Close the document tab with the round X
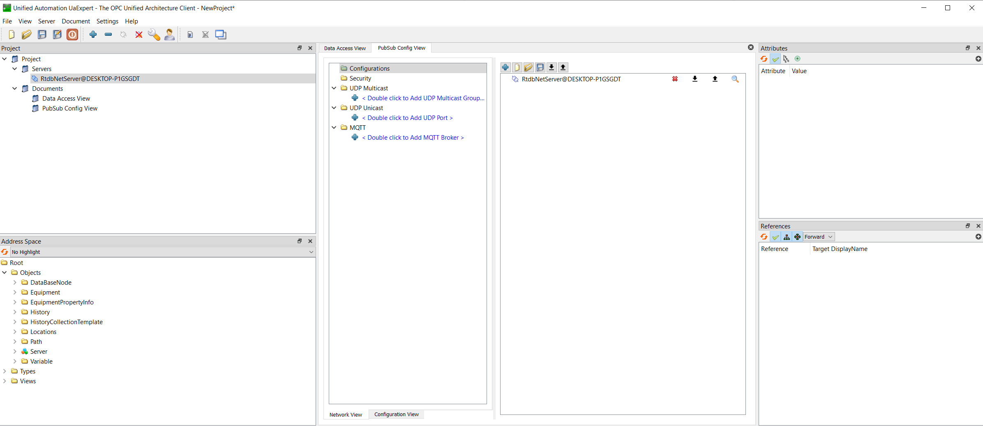The image size is (983, 426). click(751, 48)
